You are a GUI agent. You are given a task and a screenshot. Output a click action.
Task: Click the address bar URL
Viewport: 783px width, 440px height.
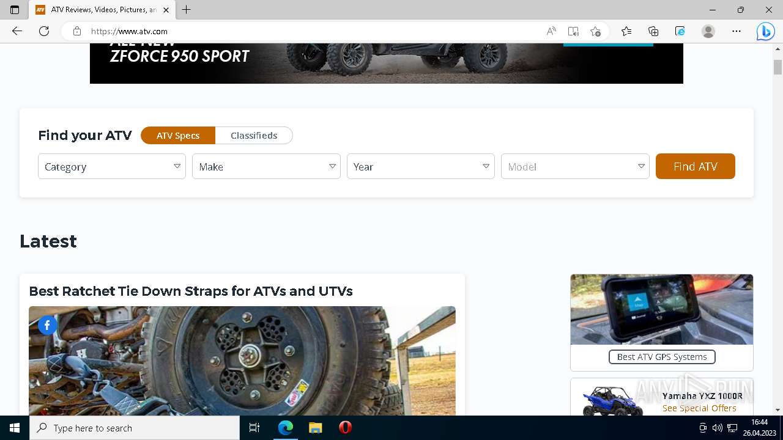click(129, 31)
